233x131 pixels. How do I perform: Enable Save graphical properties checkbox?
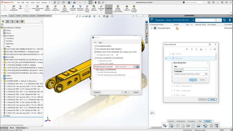pyautogui.click(x=95, y=46)
